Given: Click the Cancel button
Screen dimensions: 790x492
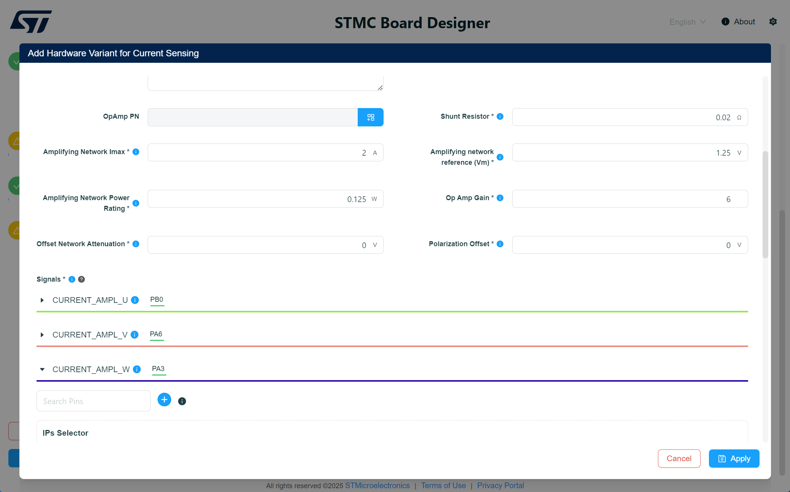Looking at the screenshot, I should pyautogui.click(x=679, y=458).
